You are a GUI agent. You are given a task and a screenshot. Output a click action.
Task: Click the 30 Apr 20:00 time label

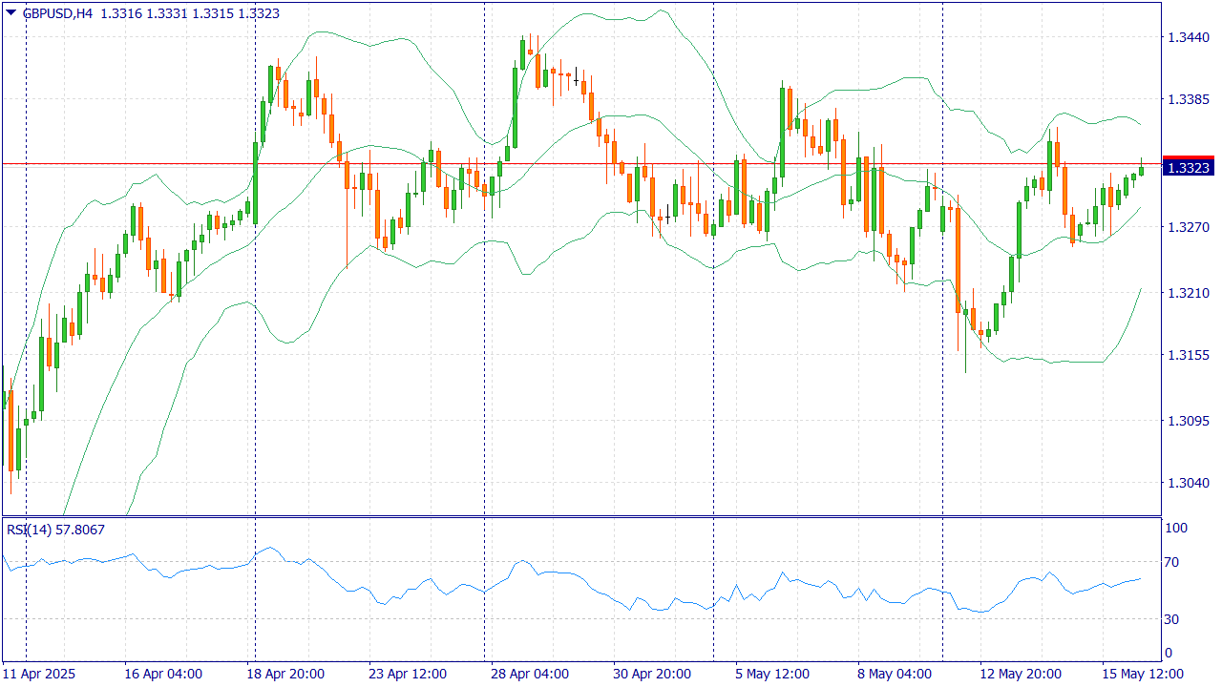[652, 674]
